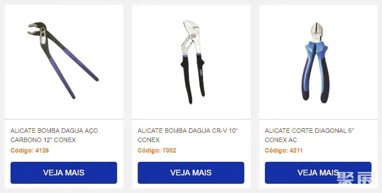Click the CONEX AC text line
382x193 pixels.
pos(281,140)
